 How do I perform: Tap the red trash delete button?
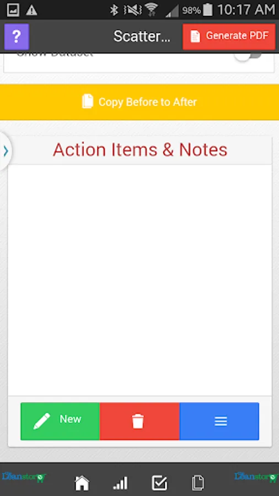coord(139,421)
